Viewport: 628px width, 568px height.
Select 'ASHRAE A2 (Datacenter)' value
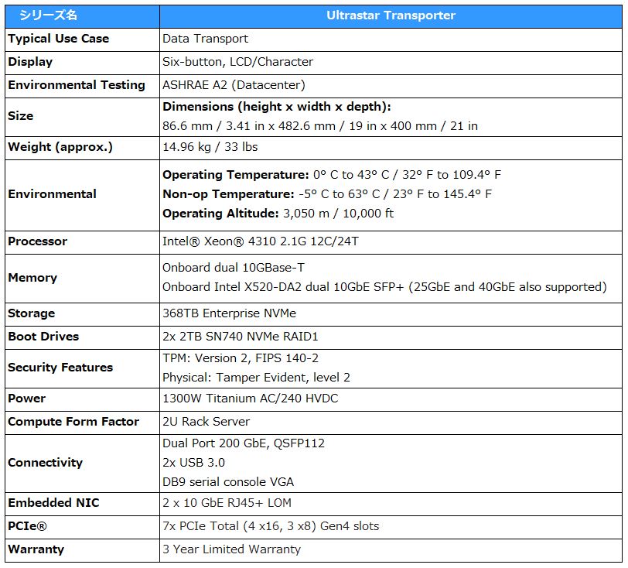pos(234,85)
